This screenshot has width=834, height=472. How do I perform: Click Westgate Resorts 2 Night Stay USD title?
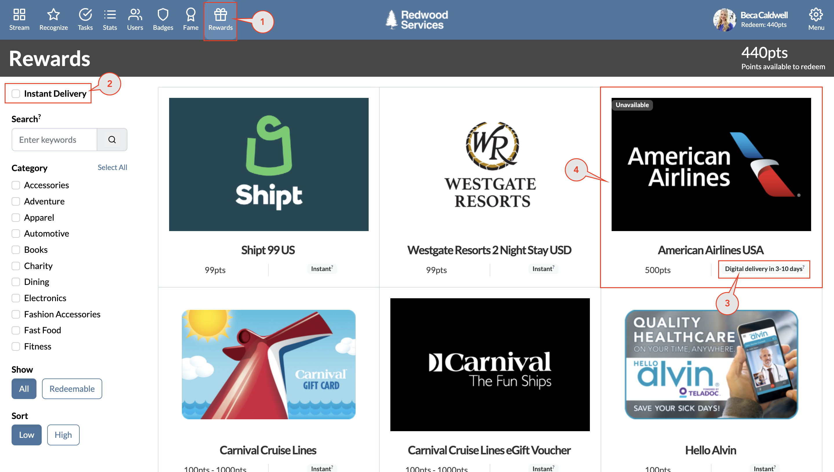(x=489, y=250)
